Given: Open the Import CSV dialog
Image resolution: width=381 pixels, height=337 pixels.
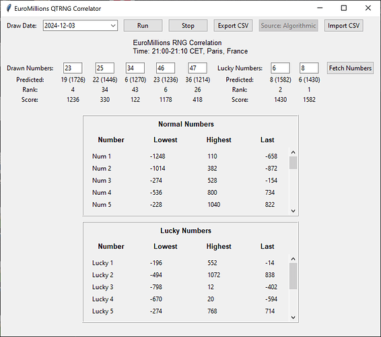Looking at the screenshot, I should coord(344,26).
